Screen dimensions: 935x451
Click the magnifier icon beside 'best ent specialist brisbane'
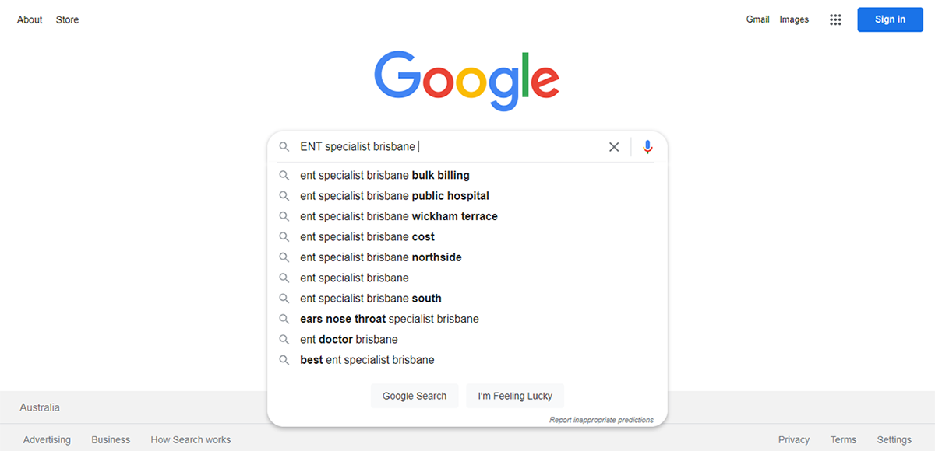click(x=284, y=360)
